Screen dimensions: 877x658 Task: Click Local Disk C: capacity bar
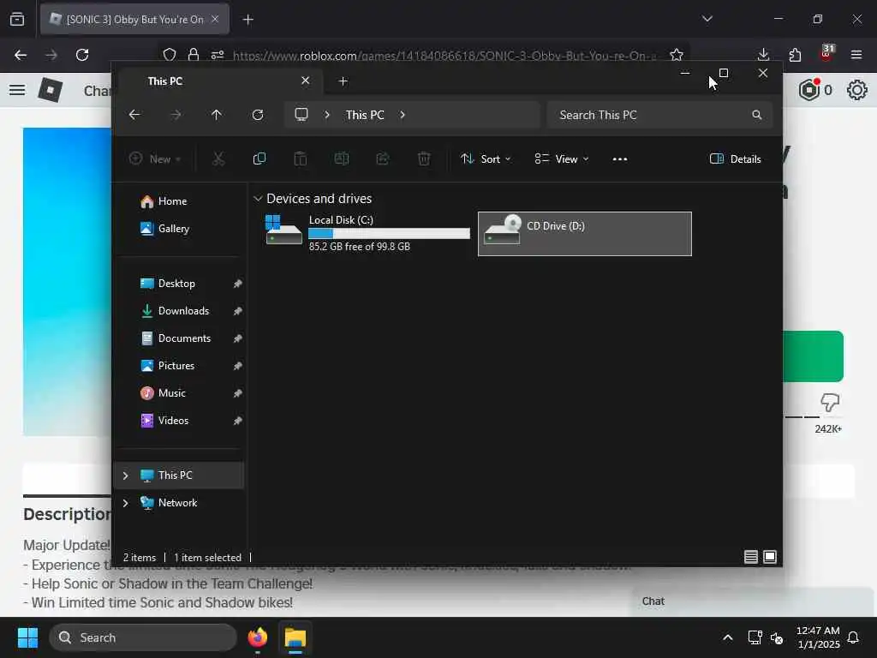coord(390,233)
